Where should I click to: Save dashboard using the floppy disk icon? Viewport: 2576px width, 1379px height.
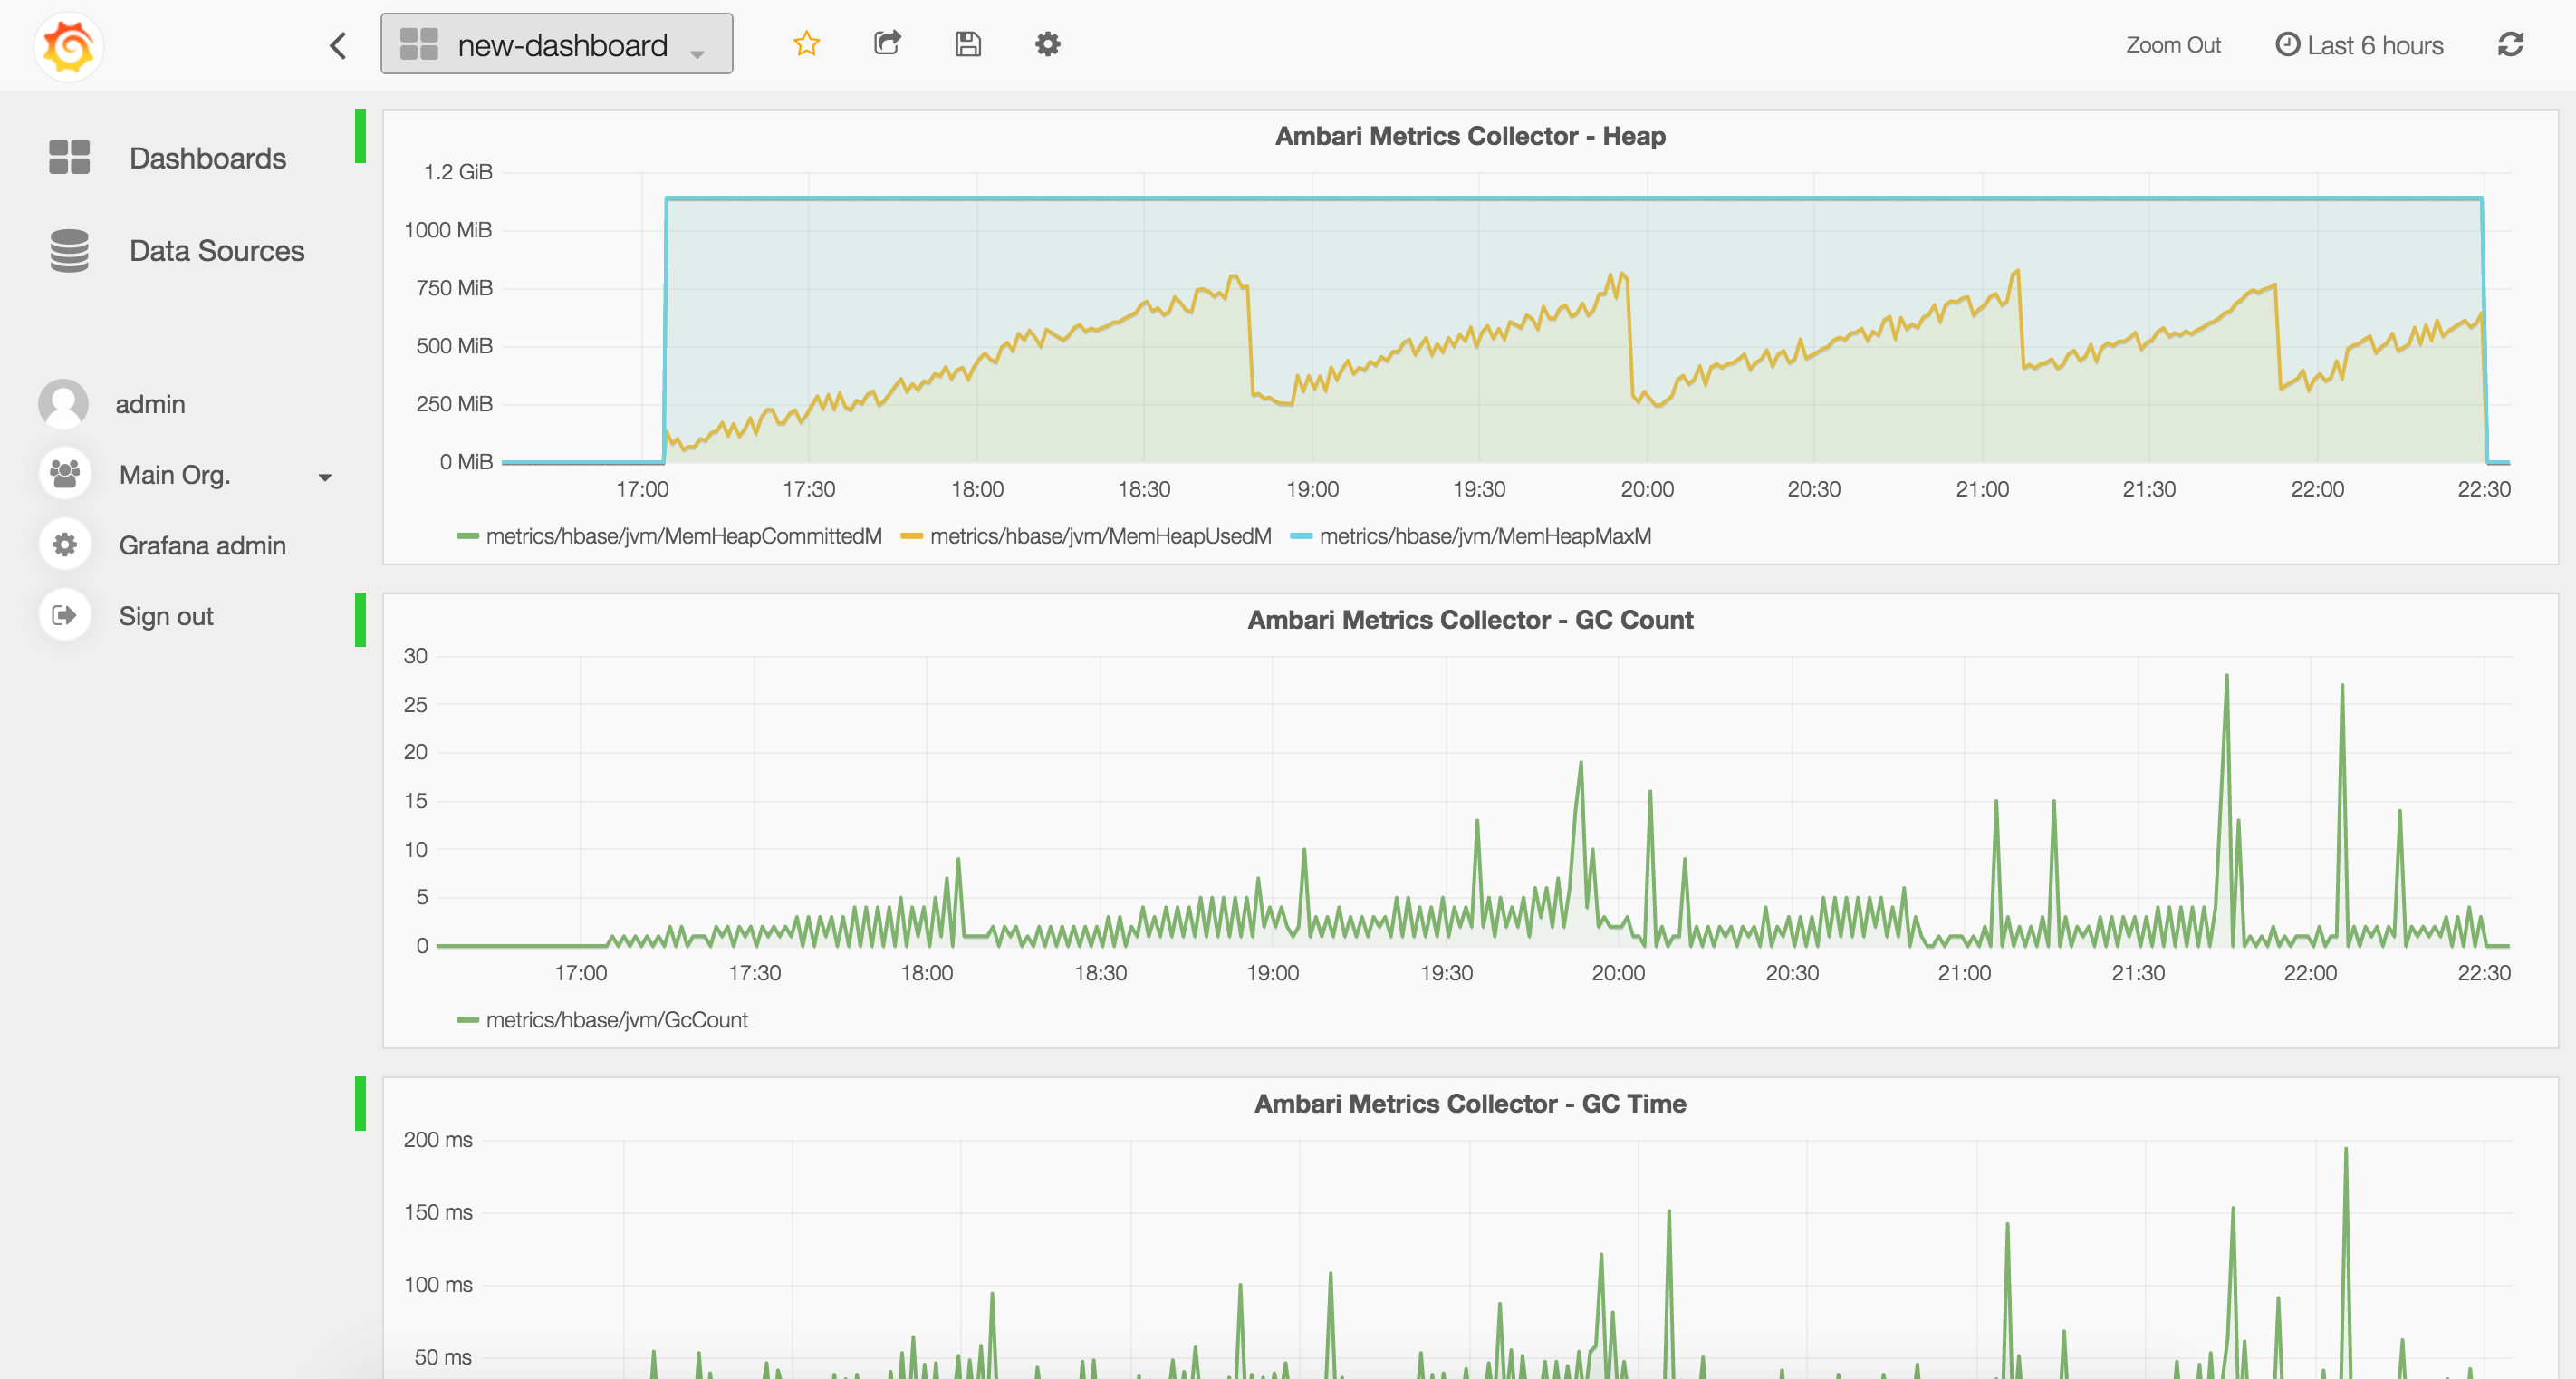point(967,44)
